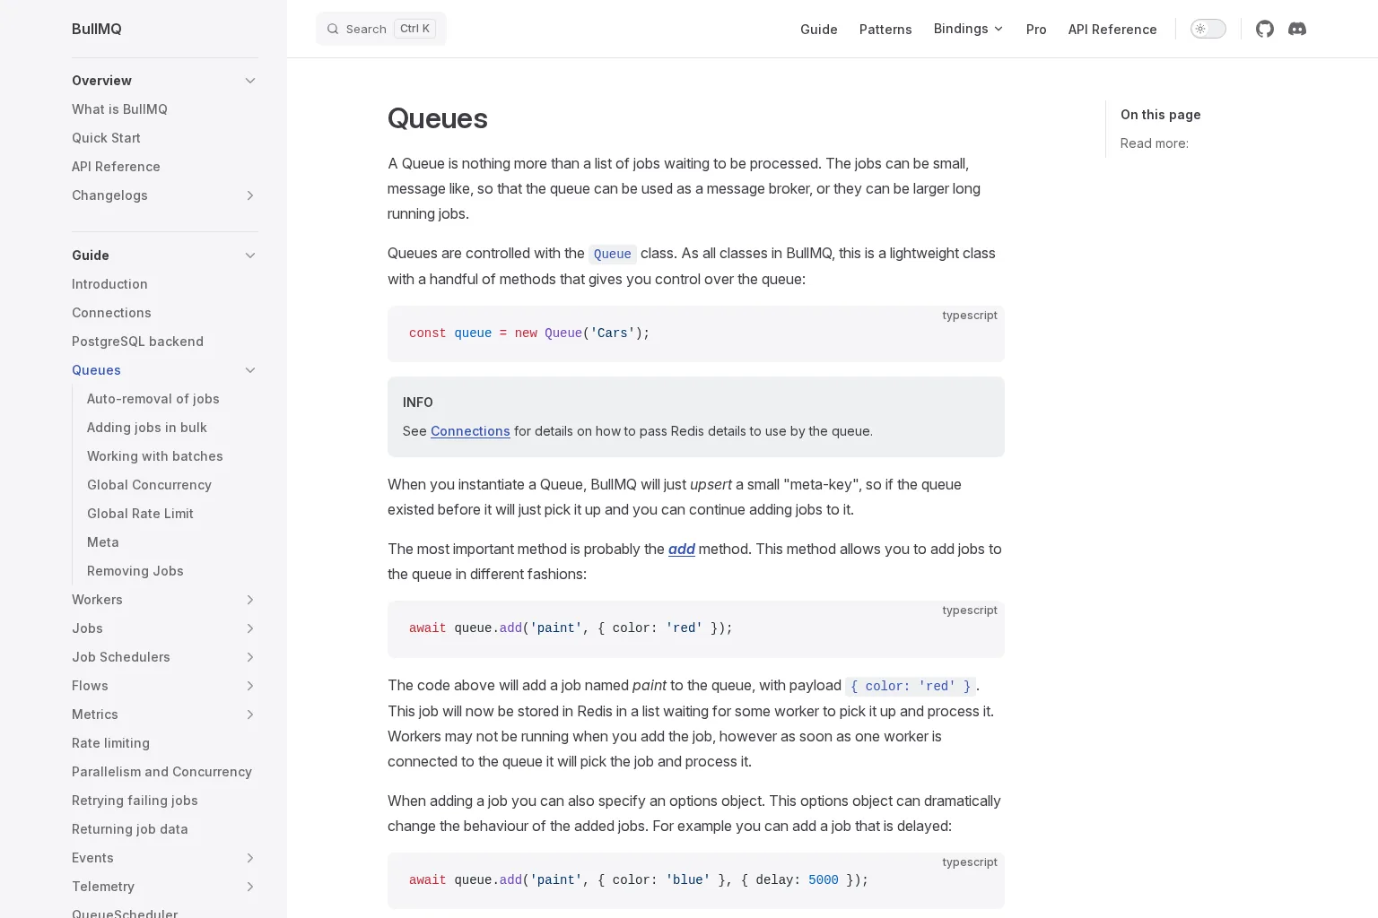Open Pro in top navigation
This screenshot has height=918, width=1378.
click(x=1036, y=30)
